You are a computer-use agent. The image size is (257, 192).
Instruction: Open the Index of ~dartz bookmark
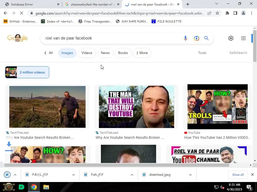point(58,21)
